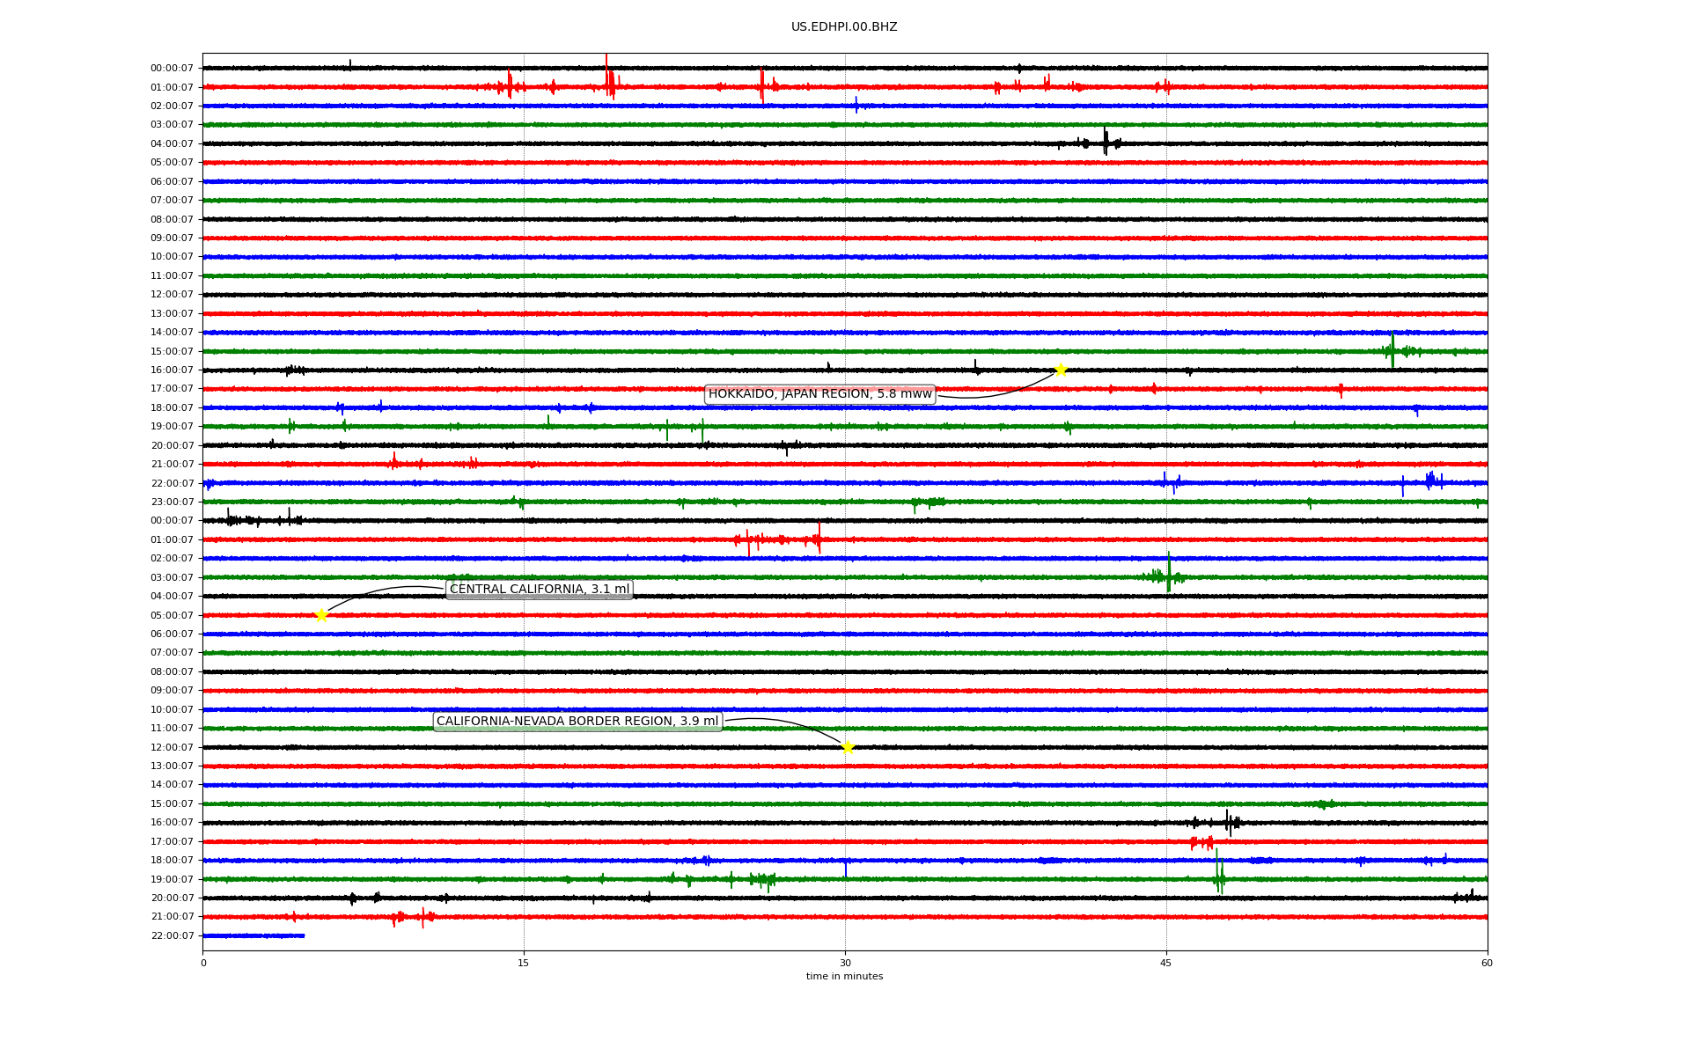Click the plot title US.EDHPI.00.BHZ
The width and height of the screenshot is (1690, 1056).
click(x=844, y=27)
